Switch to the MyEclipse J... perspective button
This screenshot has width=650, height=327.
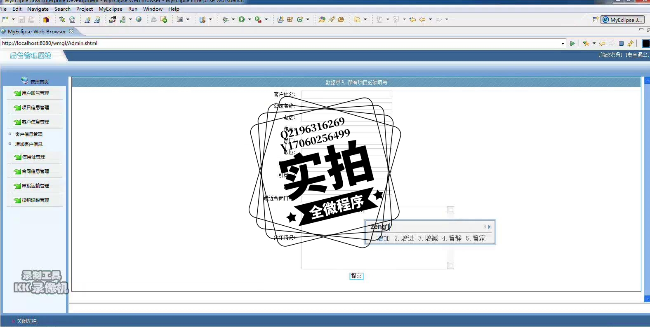(622, 20)
